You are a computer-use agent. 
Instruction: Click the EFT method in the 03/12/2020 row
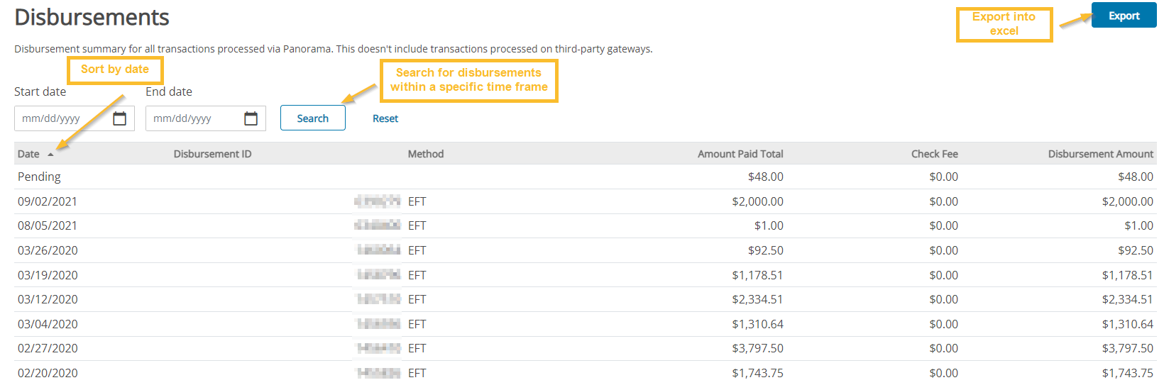point(417,299)
